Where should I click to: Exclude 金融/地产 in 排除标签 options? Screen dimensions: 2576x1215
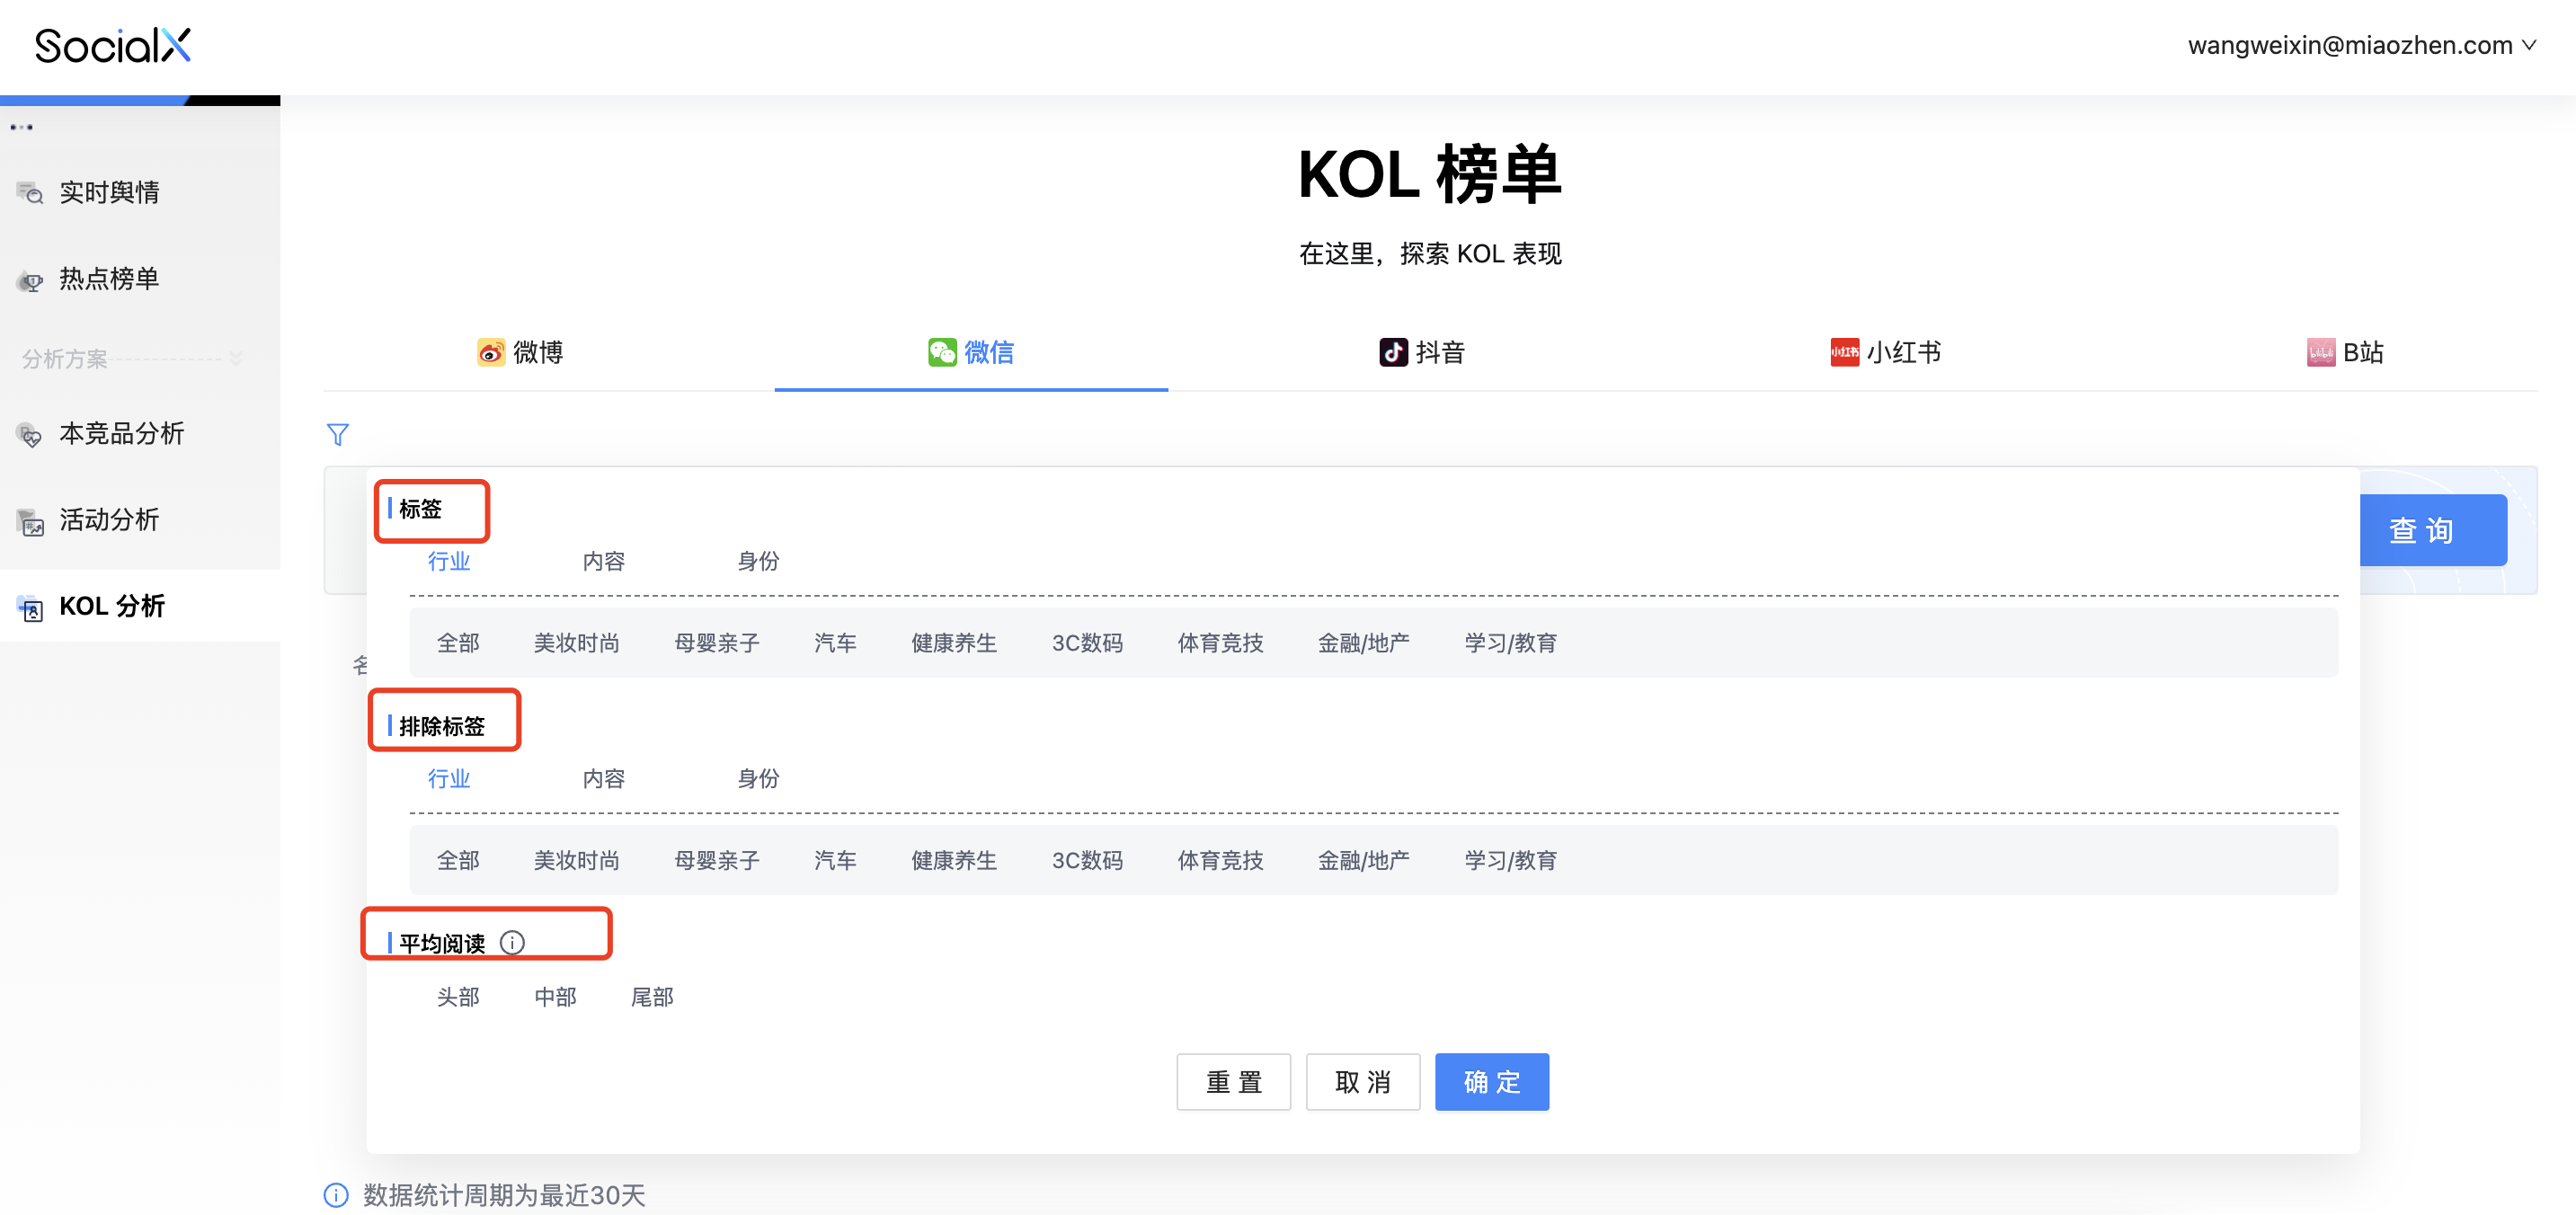tap(1364, 860)
